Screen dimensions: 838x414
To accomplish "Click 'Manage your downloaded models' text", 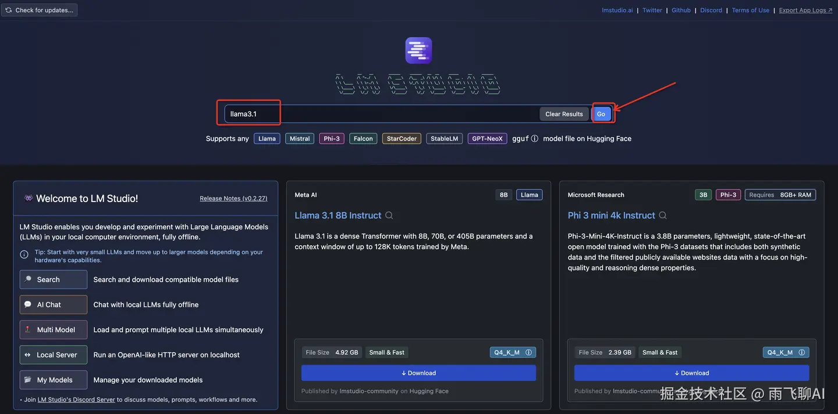I will tap(148, 380).
